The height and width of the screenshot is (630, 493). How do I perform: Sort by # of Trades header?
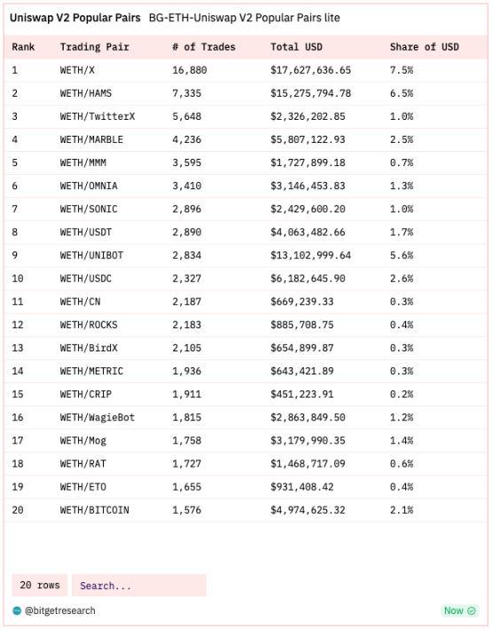coord(204,47)
